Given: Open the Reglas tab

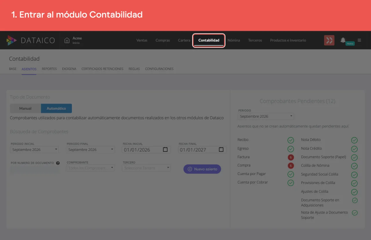Looking at the screenshot, I should (134, 69).
